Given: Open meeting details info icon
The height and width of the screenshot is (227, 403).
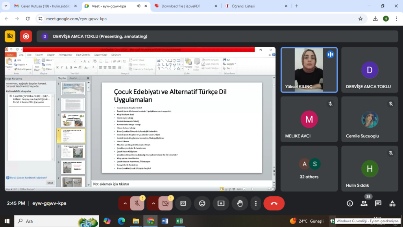Looking at the screenshot, I should (350, 203).
